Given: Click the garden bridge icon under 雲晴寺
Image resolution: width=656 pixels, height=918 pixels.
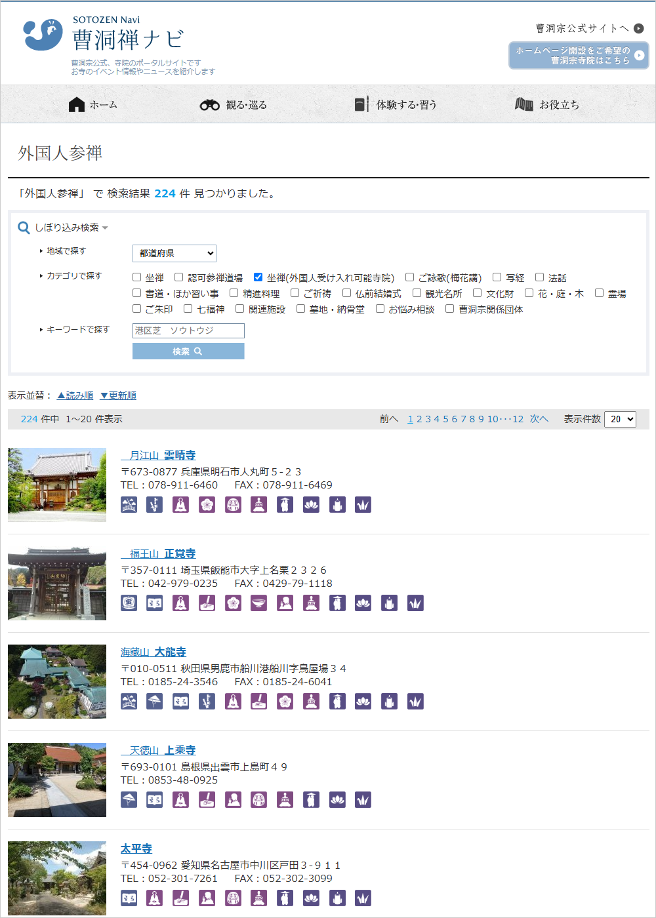Looking at the screenshot, I should (129, 504).
